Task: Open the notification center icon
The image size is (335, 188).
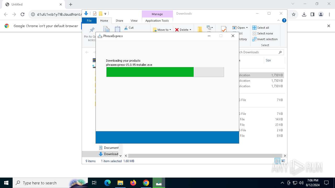Action: point(326,183)
